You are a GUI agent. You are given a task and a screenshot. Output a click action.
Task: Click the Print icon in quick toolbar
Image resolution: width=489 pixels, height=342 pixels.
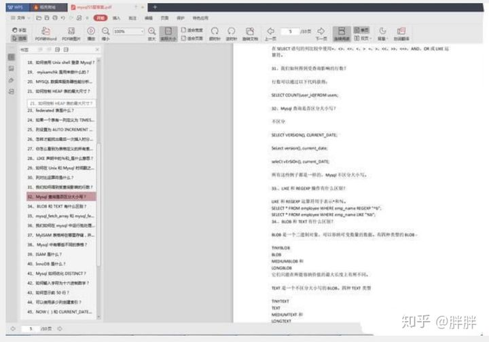tap(55, 18)
